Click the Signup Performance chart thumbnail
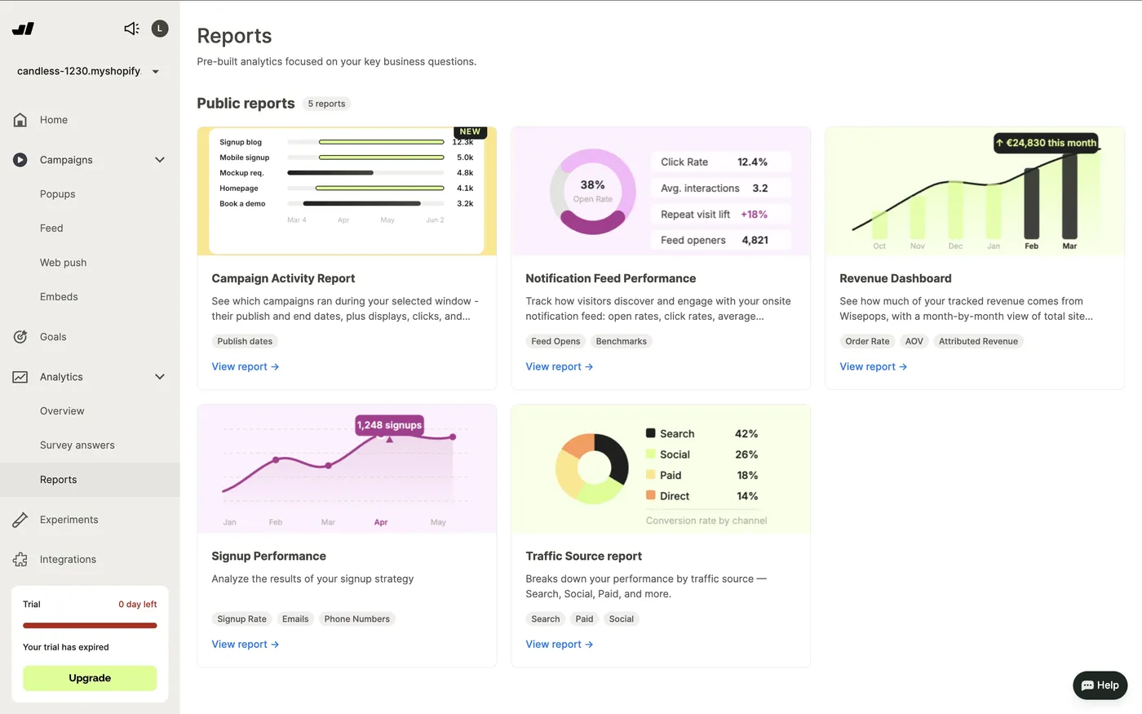The image size is (1142, 714). (347, 469)
